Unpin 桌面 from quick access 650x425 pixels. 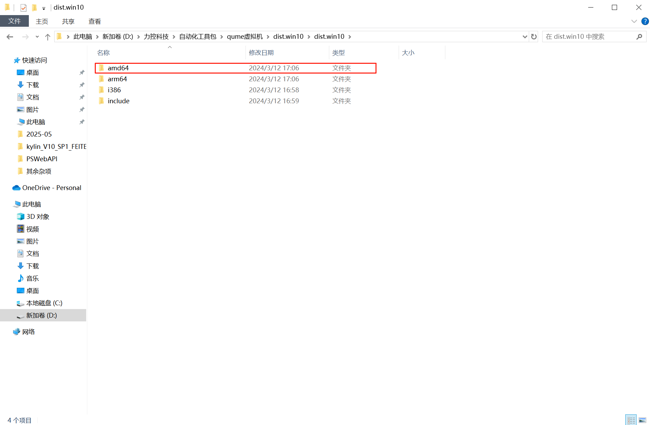(82, 72)
